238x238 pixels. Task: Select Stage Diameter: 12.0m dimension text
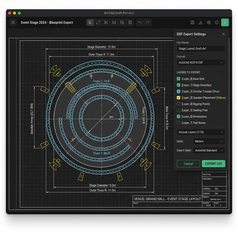pyautogui.click(x=101, y=47)
